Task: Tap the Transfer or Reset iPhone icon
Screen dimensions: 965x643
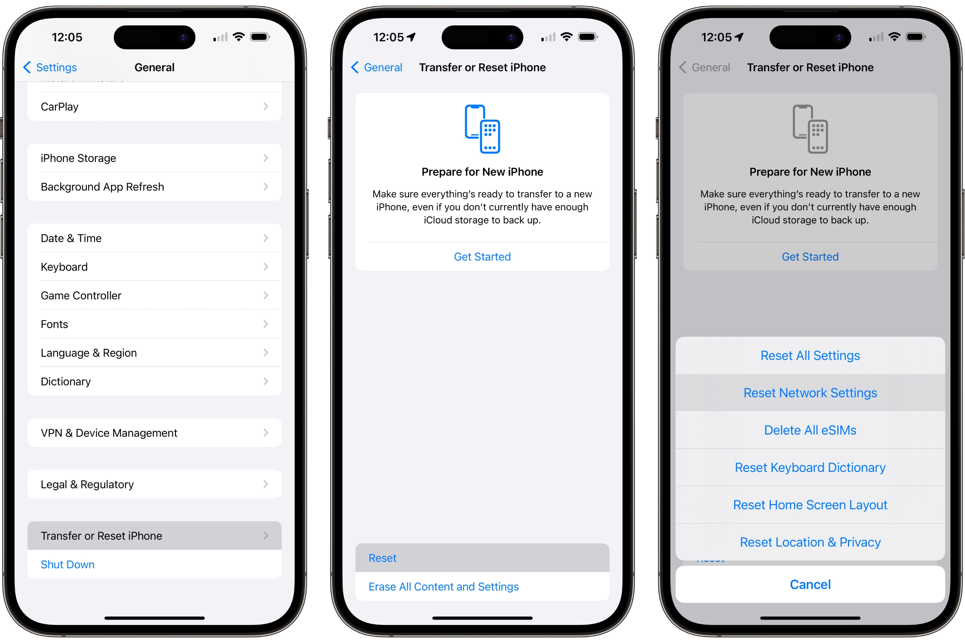Action: tap(155, 535)
